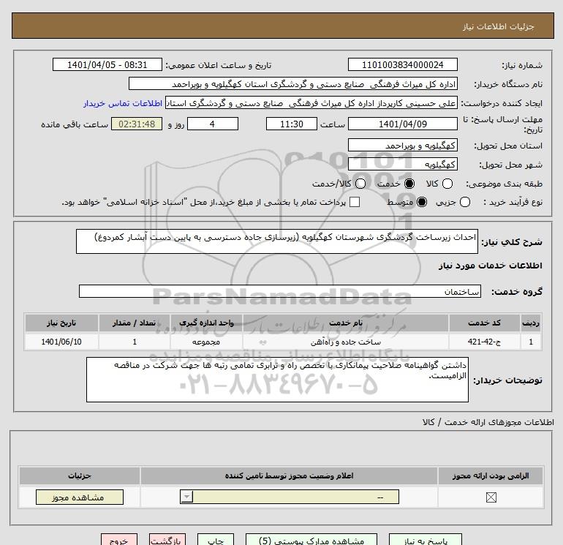Image resolution: width=563 pixels, height=545 pixels.
Task: Toggle the Islamic treasury bonds payment checkbox
Action: (355, 202)
